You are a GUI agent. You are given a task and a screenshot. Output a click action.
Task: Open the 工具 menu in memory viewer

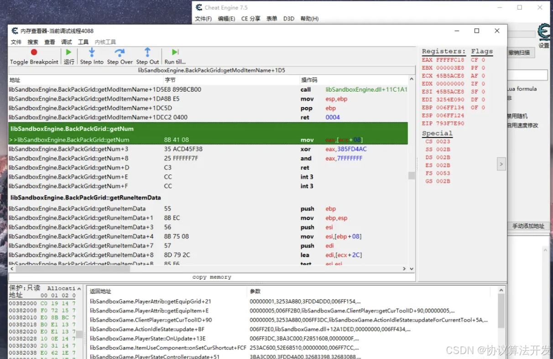[x=83, y=42]
